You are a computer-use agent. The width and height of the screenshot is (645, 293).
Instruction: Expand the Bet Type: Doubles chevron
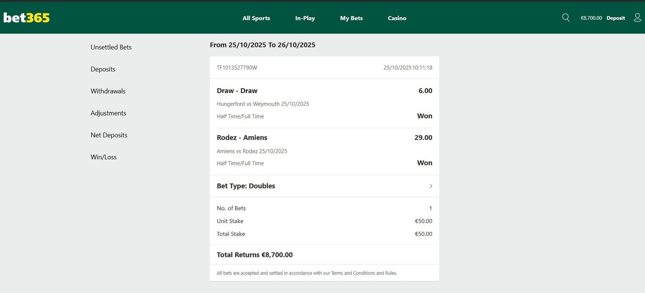coord(431,186)
